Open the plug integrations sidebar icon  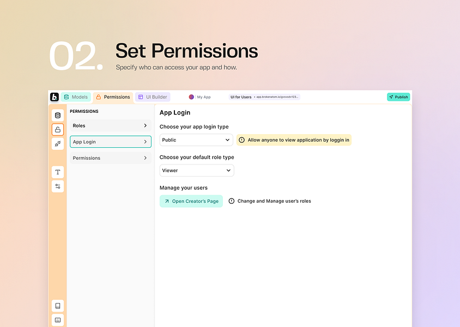[58, 144]
